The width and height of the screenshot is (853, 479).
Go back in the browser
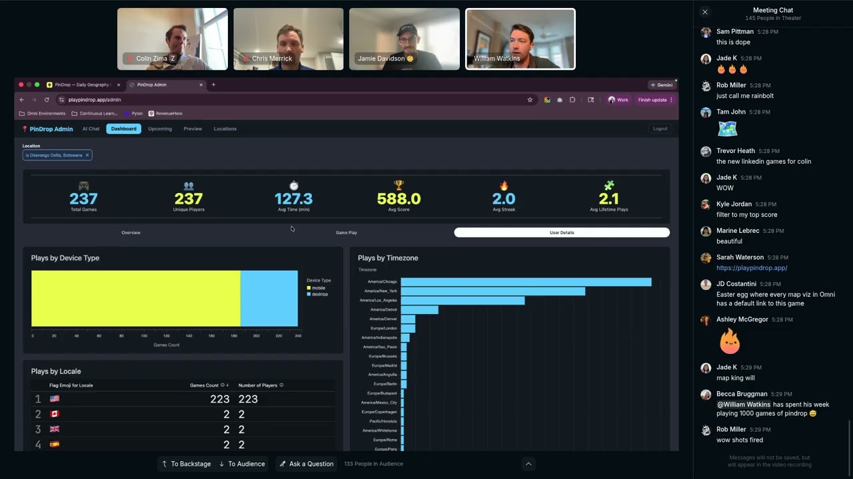click(22, 100)
